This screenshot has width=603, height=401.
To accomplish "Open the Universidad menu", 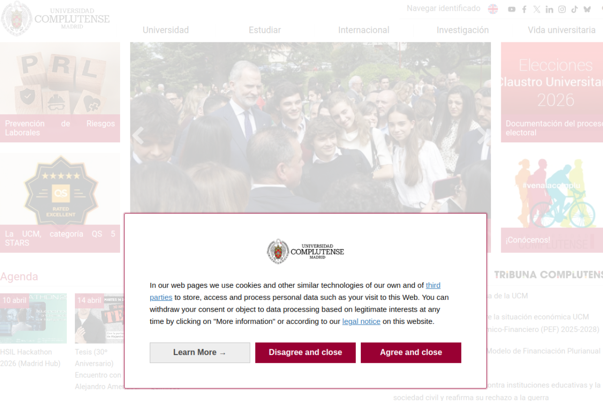I will [166, 30].
